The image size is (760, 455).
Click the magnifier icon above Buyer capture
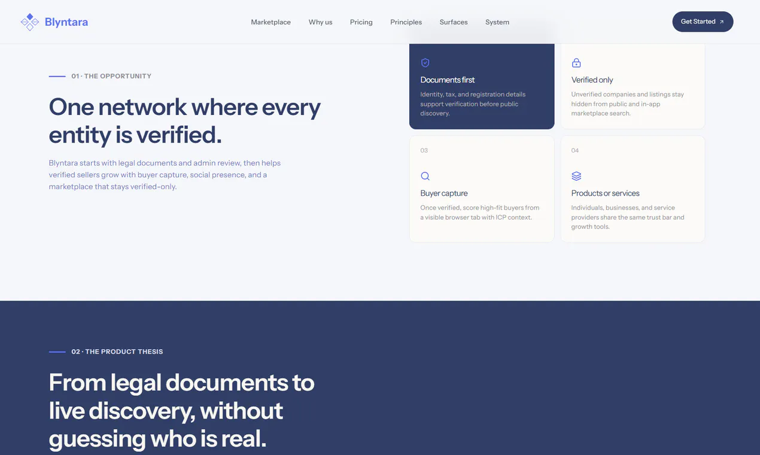[x=425, y=176]
